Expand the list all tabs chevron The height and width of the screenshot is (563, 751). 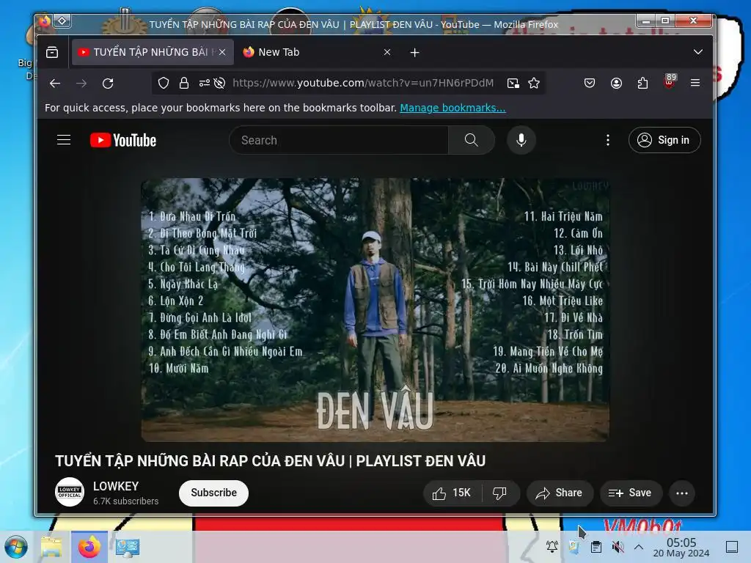698,52
